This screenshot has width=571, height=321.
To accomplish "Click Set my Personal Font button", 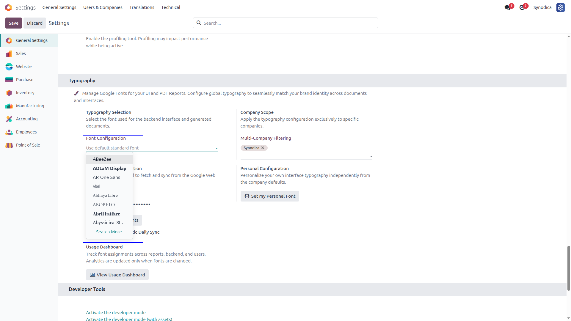I will point(270,196).
